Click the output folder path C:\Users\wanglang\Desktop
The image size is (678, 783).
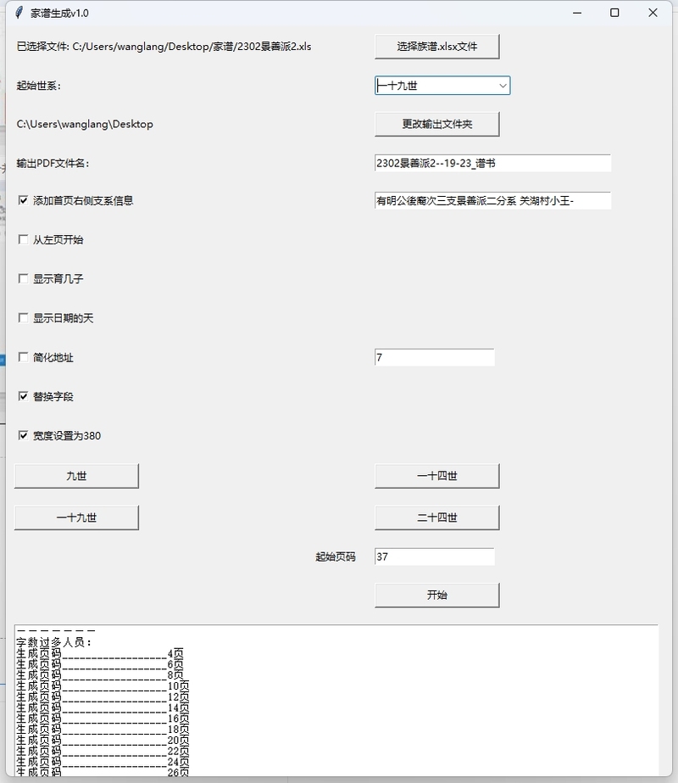(85, 124)
